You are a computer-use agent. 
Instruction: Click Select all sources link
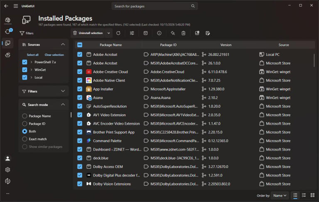32,55
